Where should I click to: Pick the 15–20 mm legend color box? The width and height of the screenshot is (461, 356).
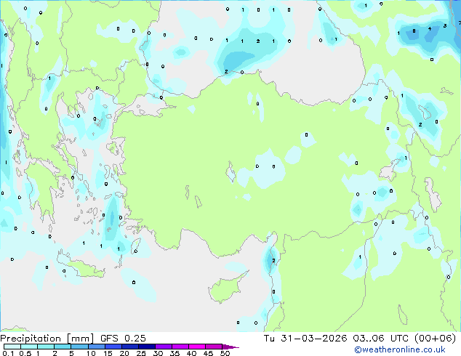tap(113, 347)
